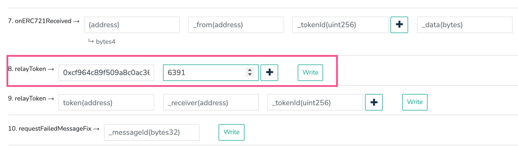Focus the (address) field of onERC721Received
The image size is (518, 146).
tap(132, 25)
